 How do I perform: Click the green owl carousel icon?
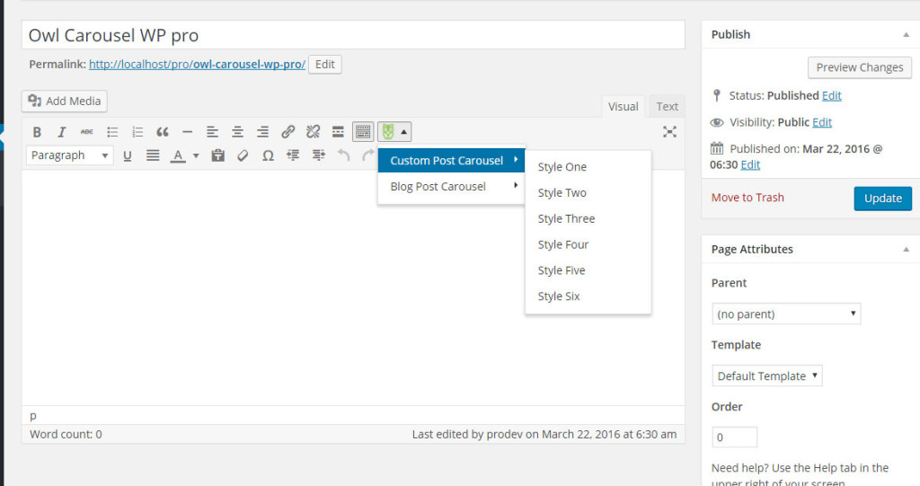point(388,132)
